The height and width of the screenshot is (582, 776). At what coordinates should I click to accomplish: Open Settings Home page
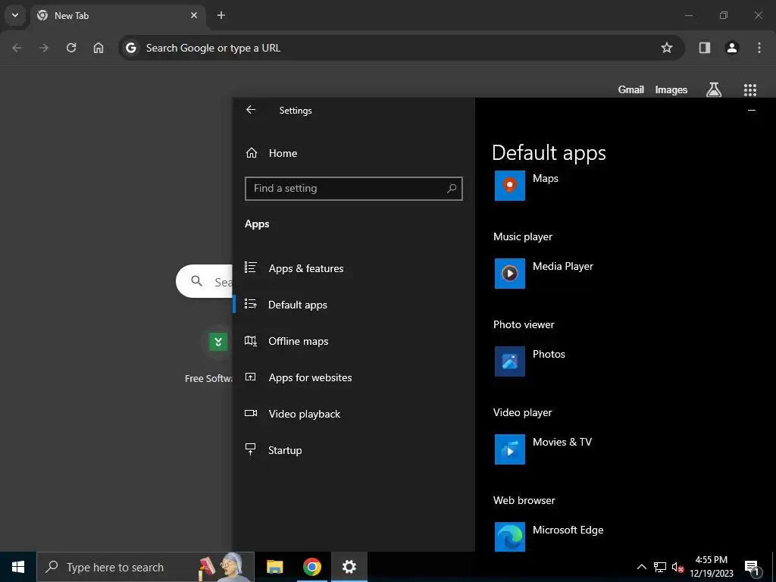(x=272, y=153)
